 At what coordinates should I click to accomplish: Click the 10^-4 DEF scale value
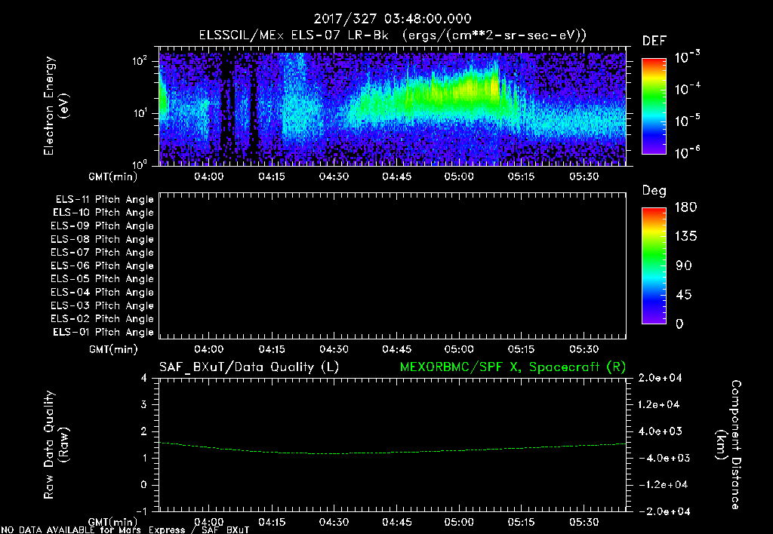coord(687,89)
